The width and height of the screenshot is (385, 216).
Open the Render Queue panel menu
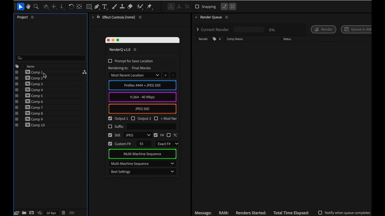226,17
